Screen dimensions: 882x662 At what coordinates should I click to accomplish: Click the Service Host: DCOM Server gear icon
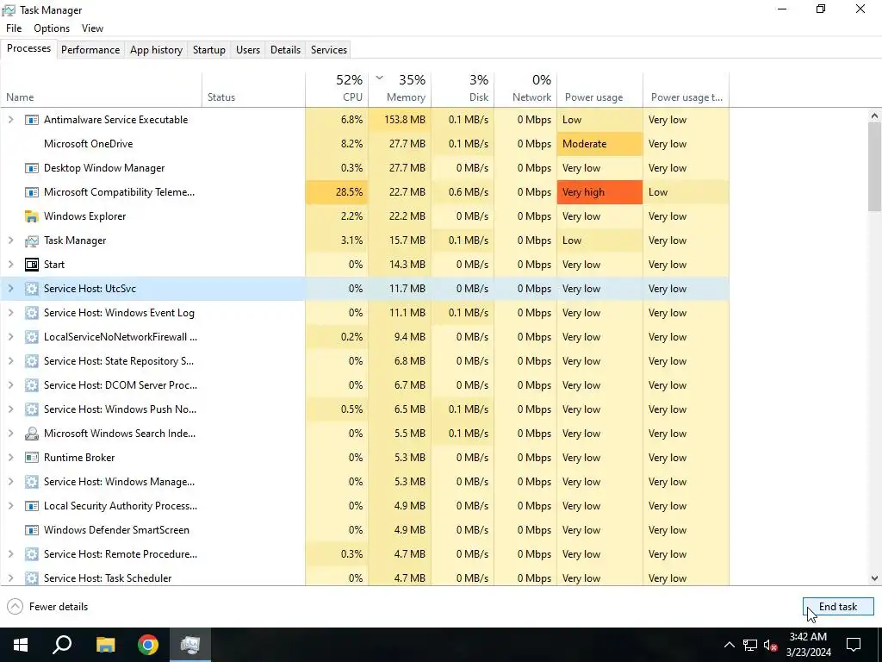[x=32, y=385]
